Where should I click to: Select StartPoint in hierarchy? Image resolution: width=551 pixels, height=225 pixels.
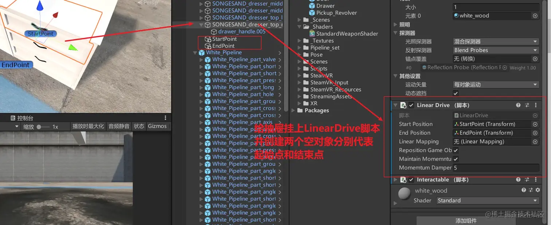coord(224,39)
